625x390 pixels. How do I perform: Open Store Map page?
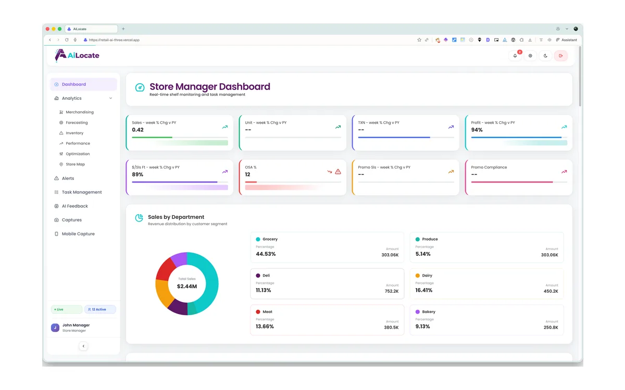[75, 164]
